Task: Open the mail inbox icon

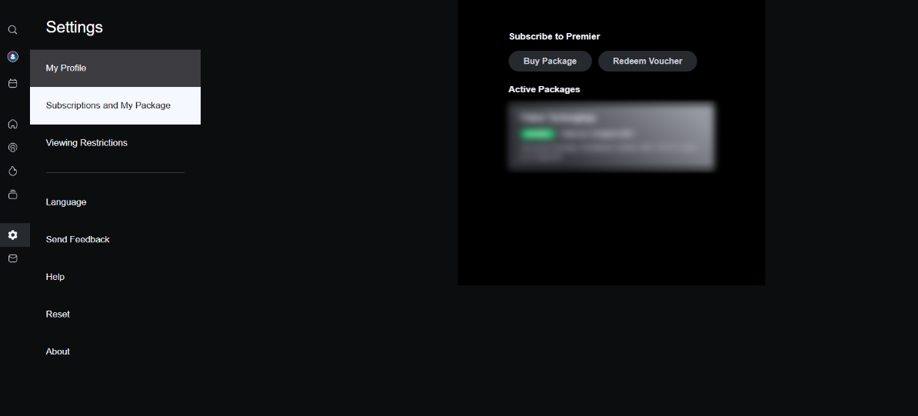Action: coord(12,258)
